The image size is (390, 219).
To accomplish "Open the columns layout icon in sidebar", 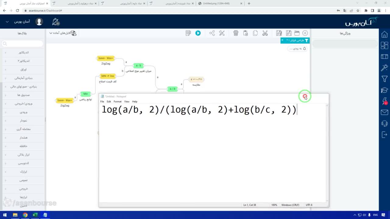I will click(385, 57).
